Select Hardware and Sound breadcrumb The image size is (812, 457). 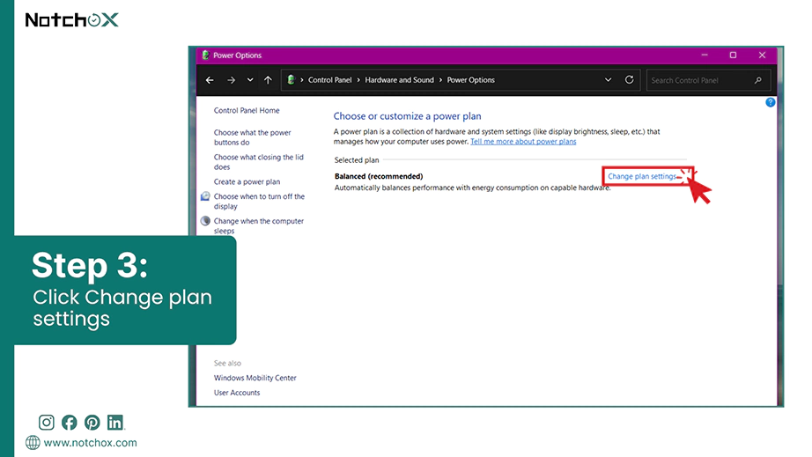point(399,80)
